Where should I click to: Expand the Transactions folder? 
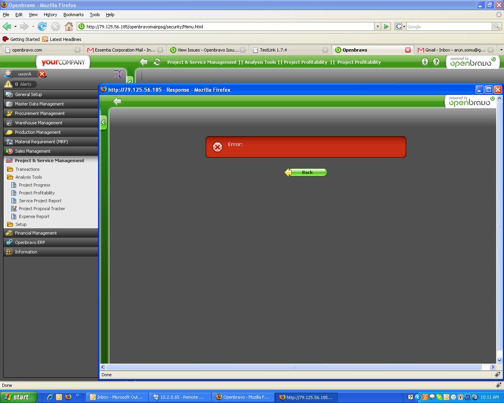[x=27, y=169]
